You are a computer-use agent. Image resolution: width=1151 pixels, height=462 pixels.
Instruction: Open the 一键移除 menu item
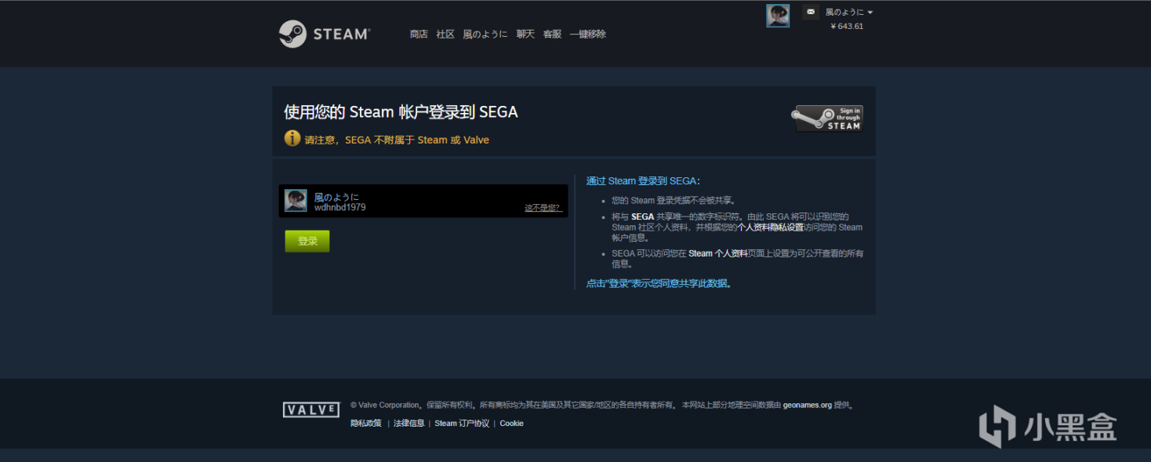[587, 34]
